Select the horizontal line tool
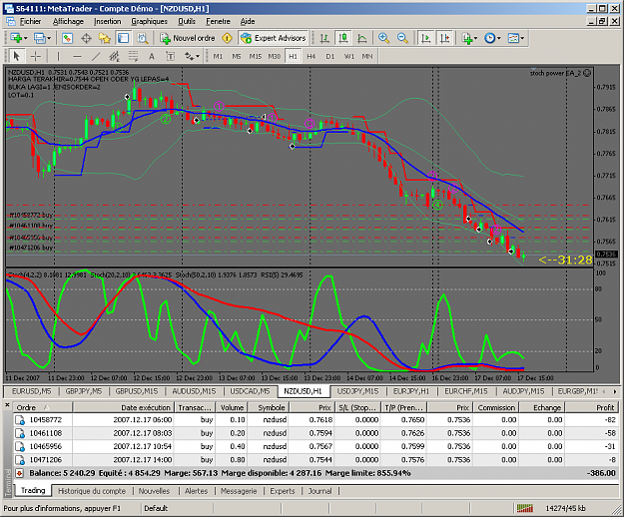The height and width of the screenshot is (517, 624). click(x=77, y=56)
